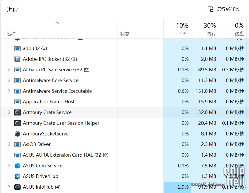The image size is (249, 193).
Task: Expand Alibaba PC Safe Service group
Action: point(9,70)
